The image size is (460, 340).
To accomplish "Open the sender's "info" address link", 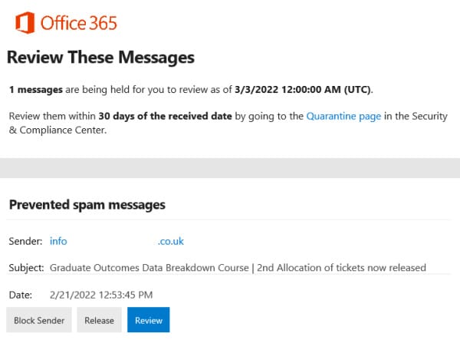I will 58,241.
